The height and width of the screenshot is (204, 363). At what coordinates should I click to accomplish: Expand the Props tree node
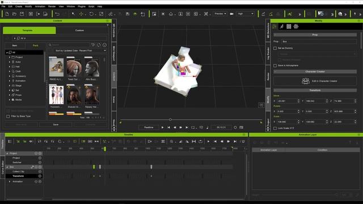click(10, 95)
